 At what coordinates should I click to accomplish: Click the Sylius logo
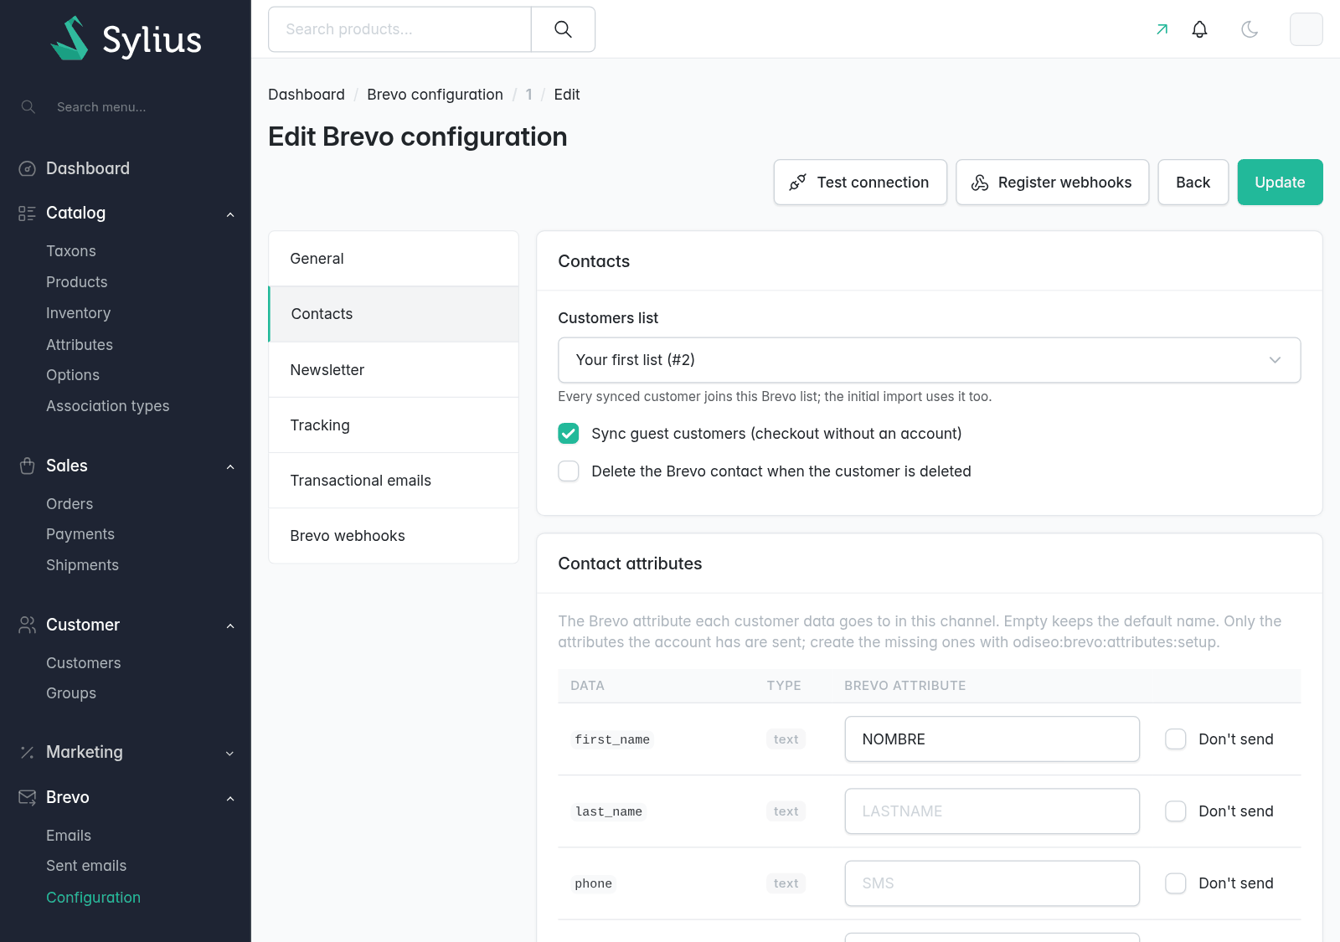click(x=126, y=39)
